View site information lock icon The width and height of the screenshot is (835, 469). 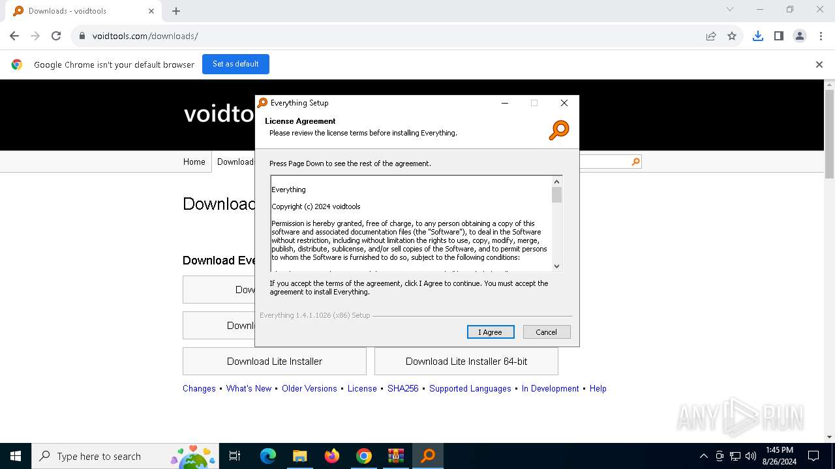pyautogui.click(x=82, y=36)
